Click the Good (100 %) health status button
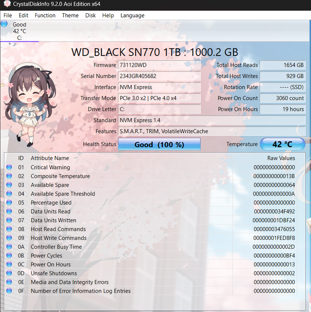 [x=159, y=144]
